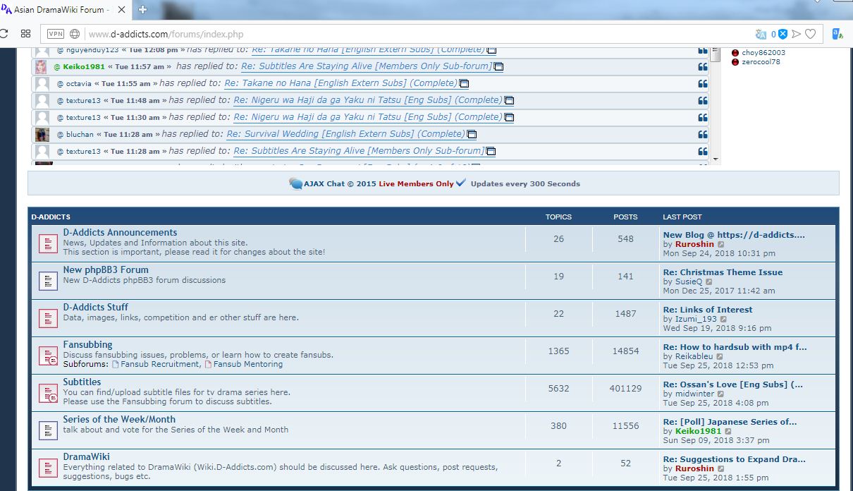Open a new browser tab with plus button
853x491 pixels.
pyautogui.click(x=142, y=10)
